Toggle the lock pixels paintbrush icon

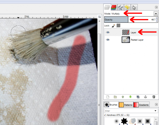click(x=113, y=26)
